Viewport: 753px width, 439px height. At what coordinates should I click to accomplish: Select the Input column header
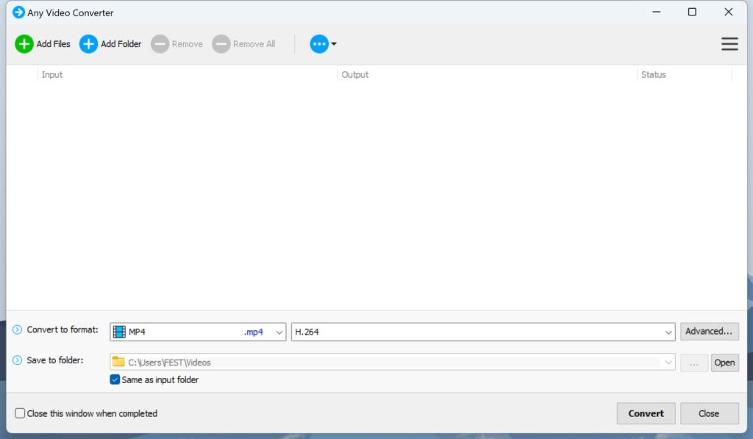[x=52, y=74]
